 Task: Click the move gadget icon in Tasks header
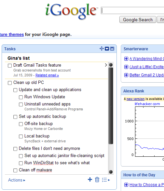(x=102, y=49)
